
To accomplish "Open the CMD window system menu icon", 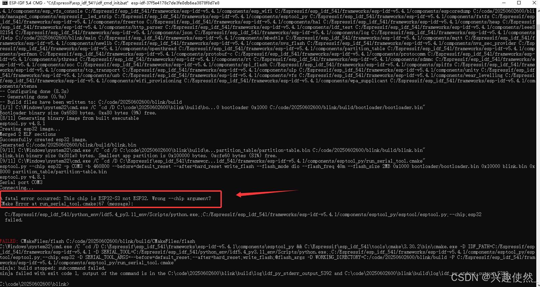I will point(4,3).
